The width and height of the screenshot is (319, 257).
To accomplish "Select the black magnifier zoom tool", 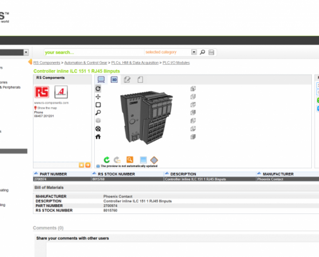I will click(98, 112).
